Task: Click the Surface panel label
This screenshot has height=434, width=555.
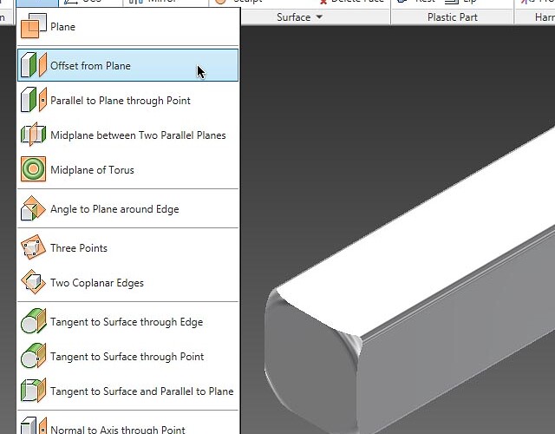Action: [293, 17]
